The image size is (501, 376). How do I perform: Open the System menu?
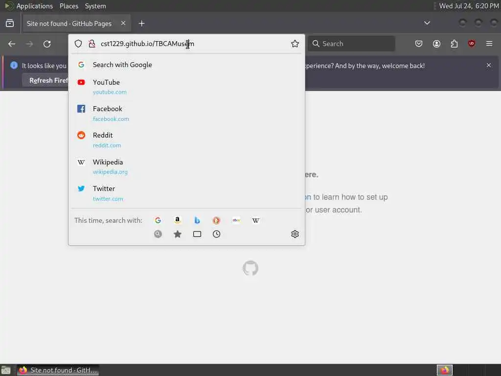[x=95, y=6]
